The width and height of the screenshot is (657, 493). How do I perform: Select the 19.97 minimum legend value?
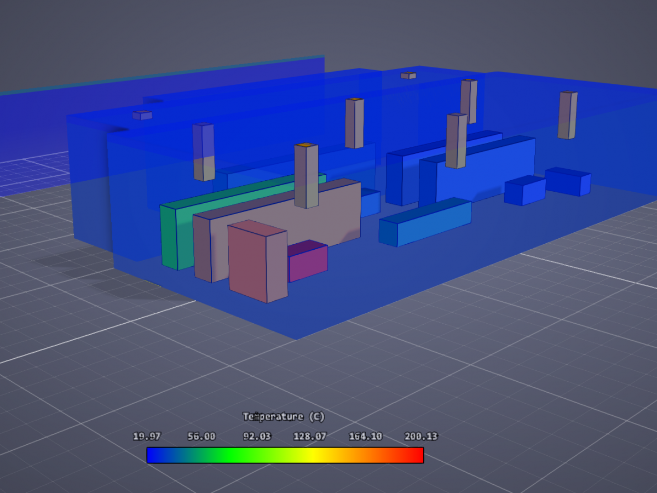point(147,437)
